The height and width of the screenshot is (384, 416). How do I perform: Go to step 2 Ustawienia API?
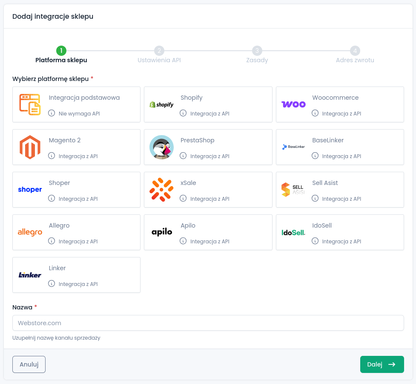159,51
